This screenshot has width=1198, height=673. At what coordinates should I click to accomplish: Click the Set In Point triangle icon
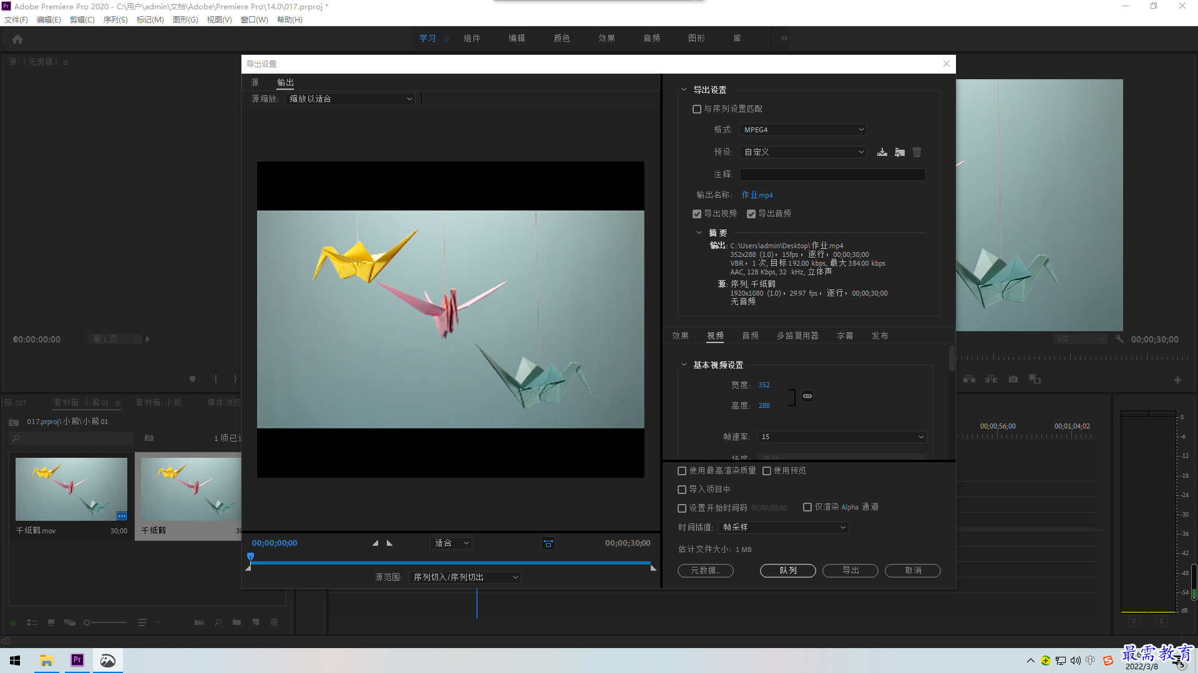click(375, 543)
